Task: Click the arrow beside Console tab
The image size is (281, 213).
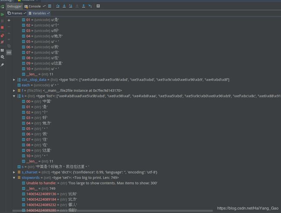Action: click(x=44, y=6)
